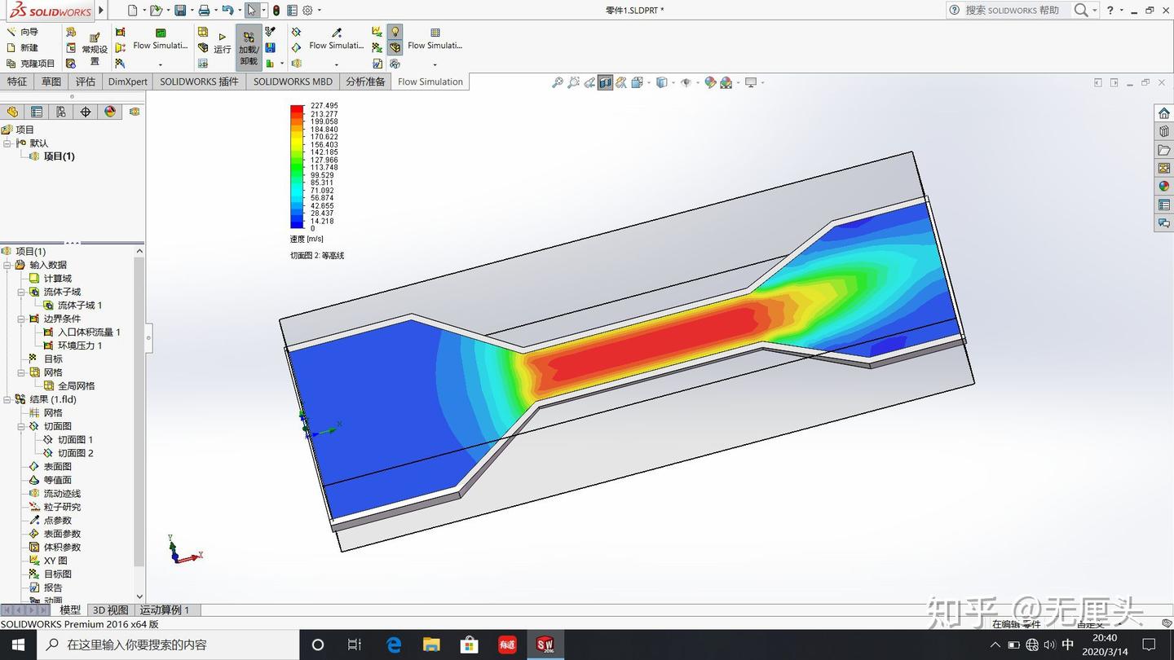Viewport: 1174px width, 660px height.
Task: Open SOLIDWORKS Resources home icon in task pane
Action: point(1164,113)
